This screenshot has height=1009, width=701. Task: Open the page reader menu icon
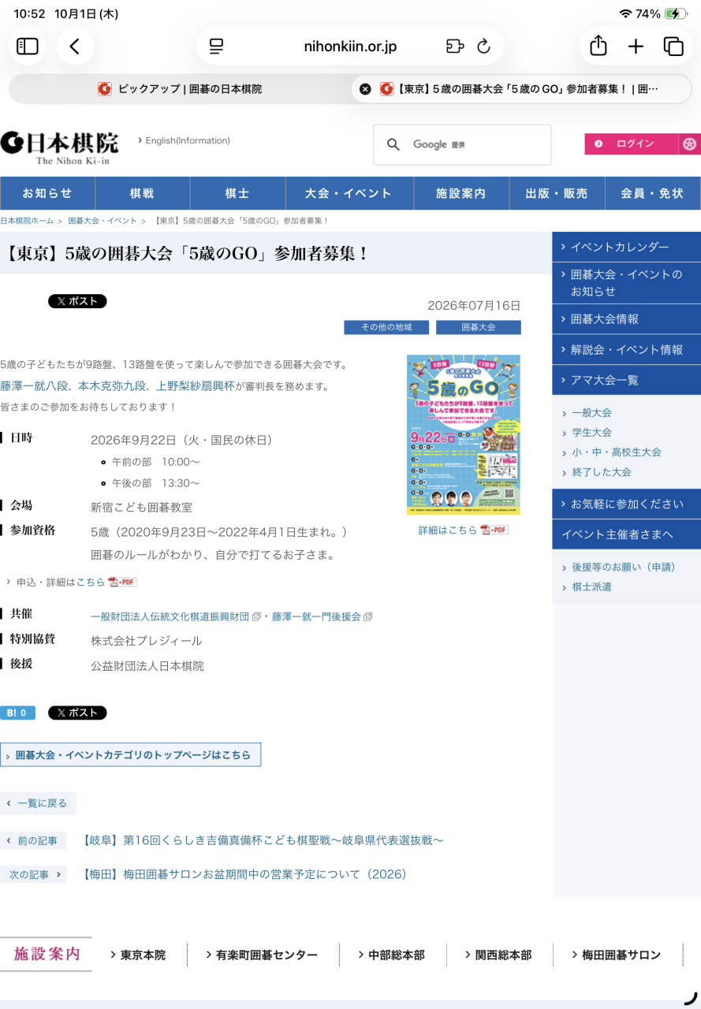(x=217, y=47)
